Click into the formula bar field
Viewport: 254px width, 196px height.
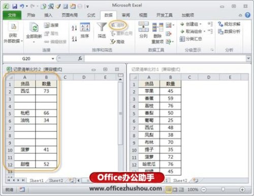click(165, 59)
